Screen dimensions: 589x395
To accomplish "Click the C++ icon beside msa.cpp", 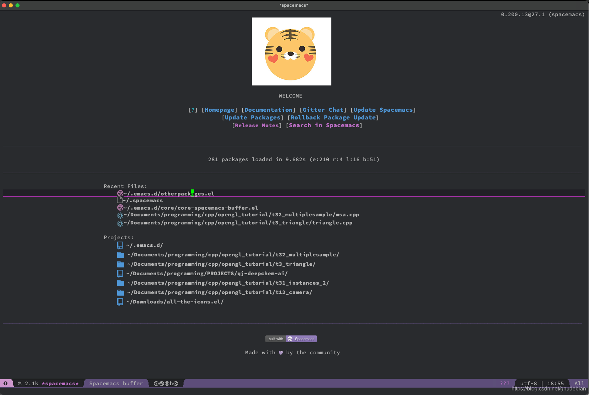I will 120,215.
